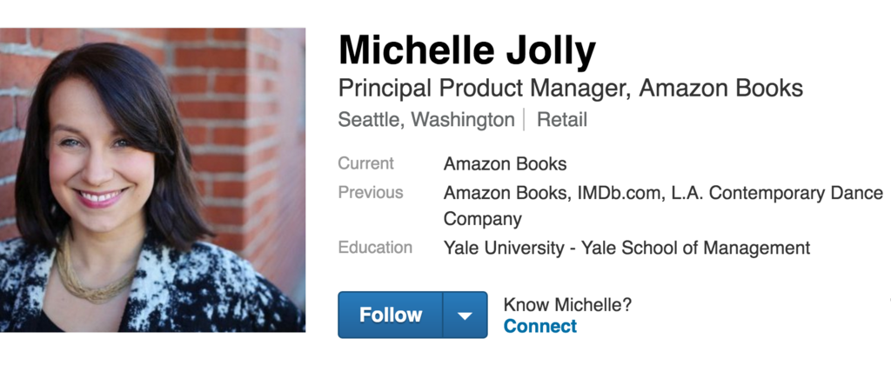891x365 pixels.
Task: Click the Retail industry label
Action: [562, 120]
